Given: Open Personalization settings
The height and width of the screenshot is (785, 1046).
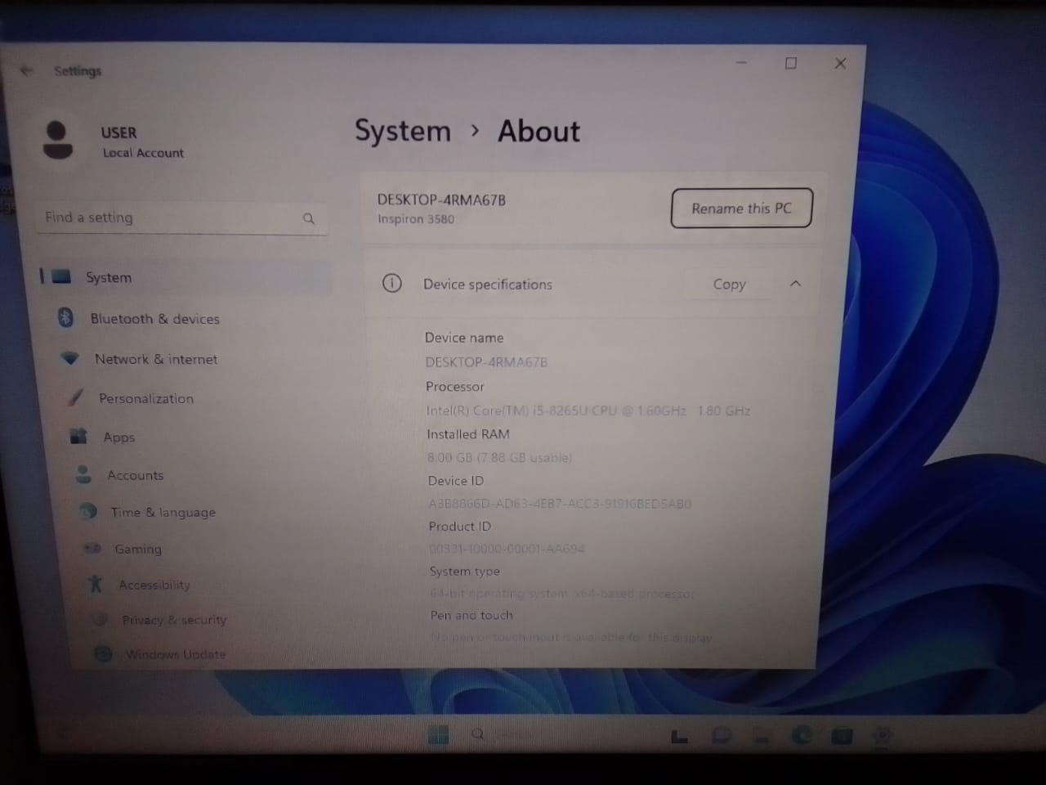Looking at the screenshot, I should tap(145, 398).
